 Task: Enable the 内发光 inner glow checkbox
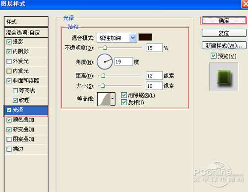9,71
